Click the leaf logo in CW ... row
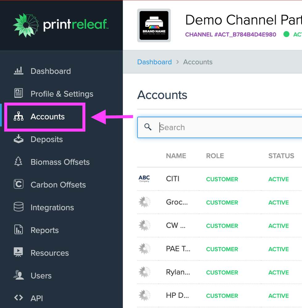The height and width of the screenshot is (308, 302). pos(145,225)
